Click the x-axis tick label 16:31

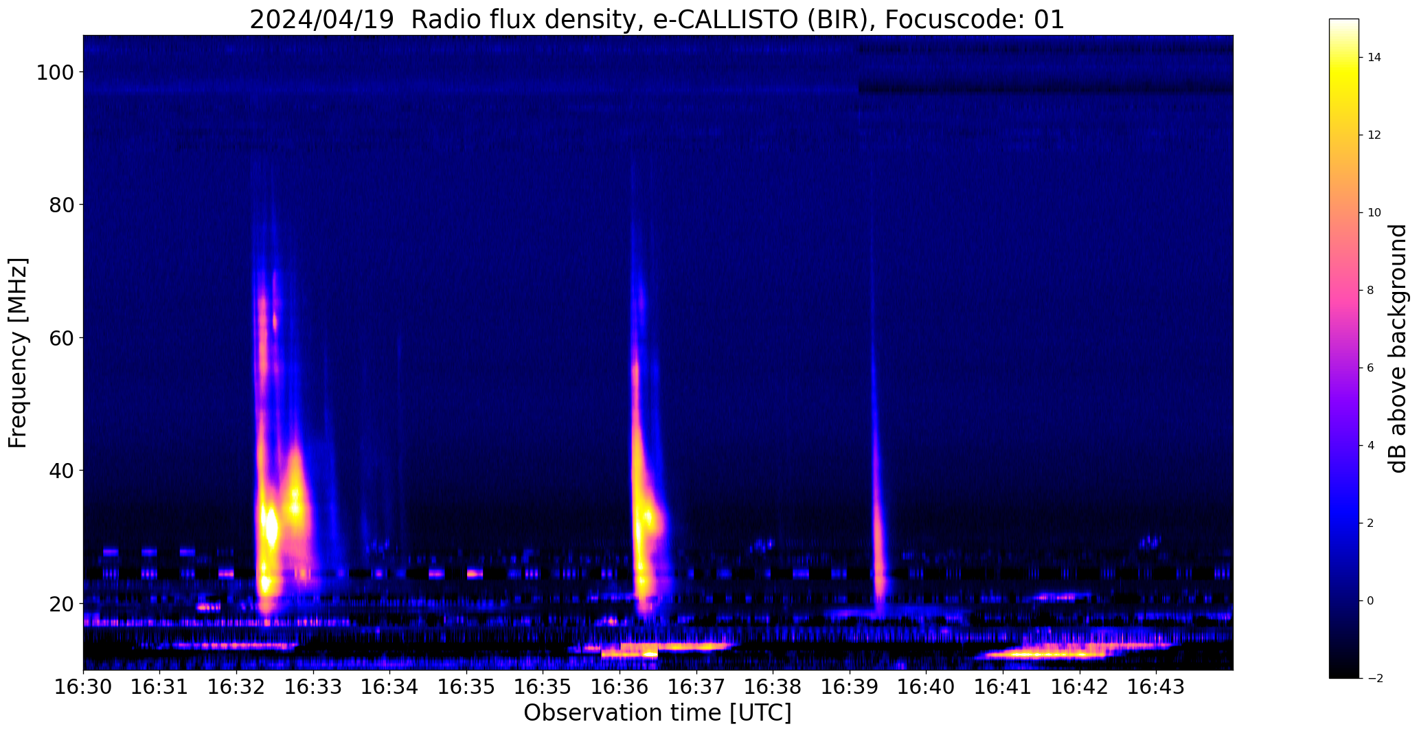(160, 686)
